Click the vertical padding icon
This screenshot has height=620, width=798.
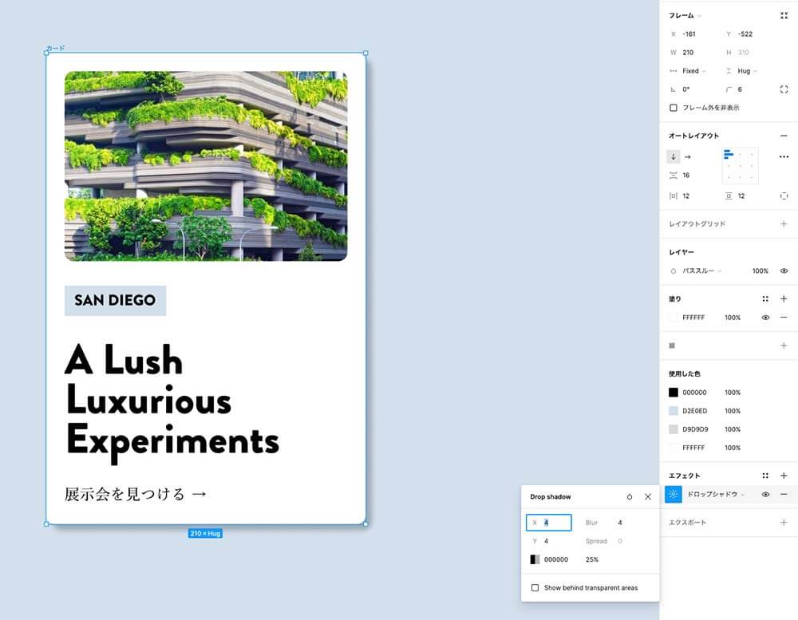tap(729, 196)
